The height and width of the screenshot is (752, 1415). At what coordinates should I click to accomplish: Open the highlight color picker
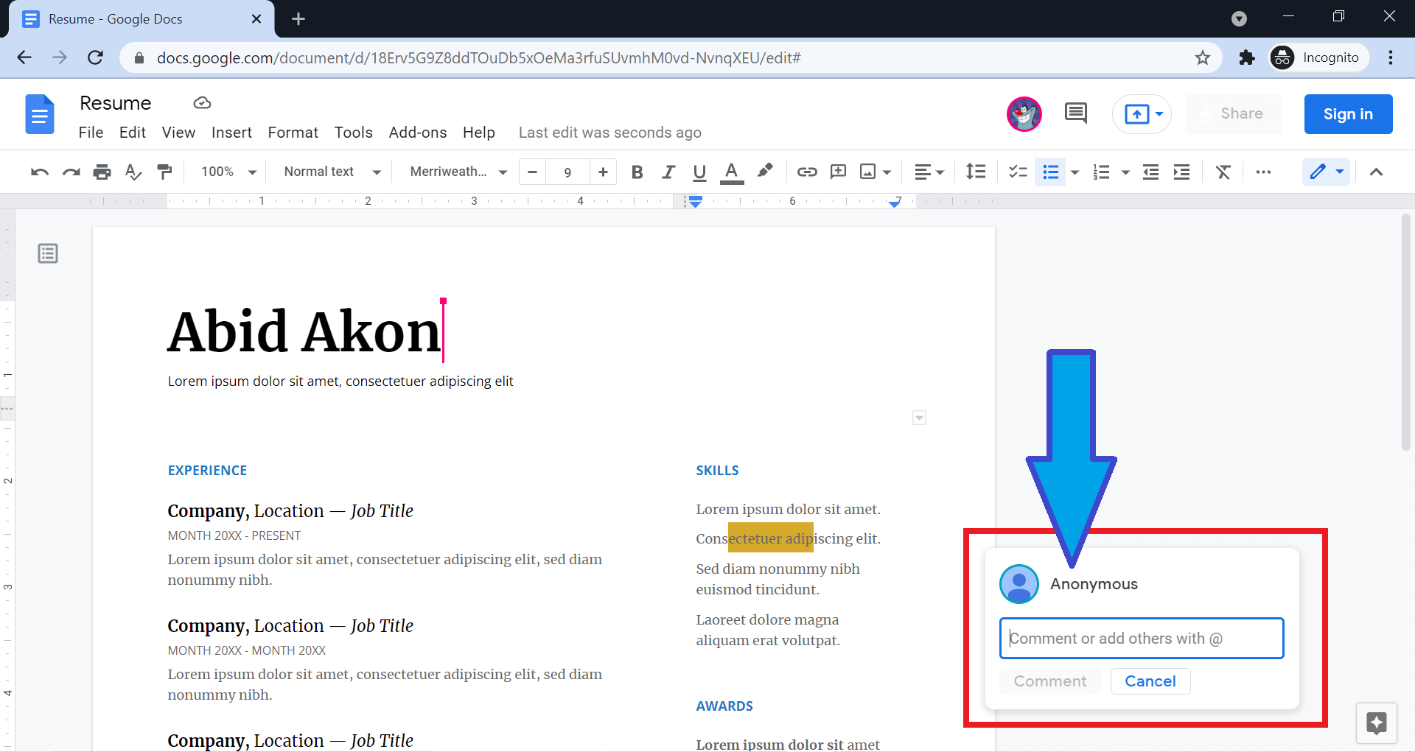click(765, 172)
